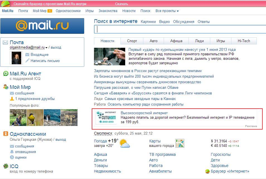Click the Одноклассники сообщения envelope icon
Image resolution: width=266 pixels, height=179 pixels.
(x=12, y=146)
